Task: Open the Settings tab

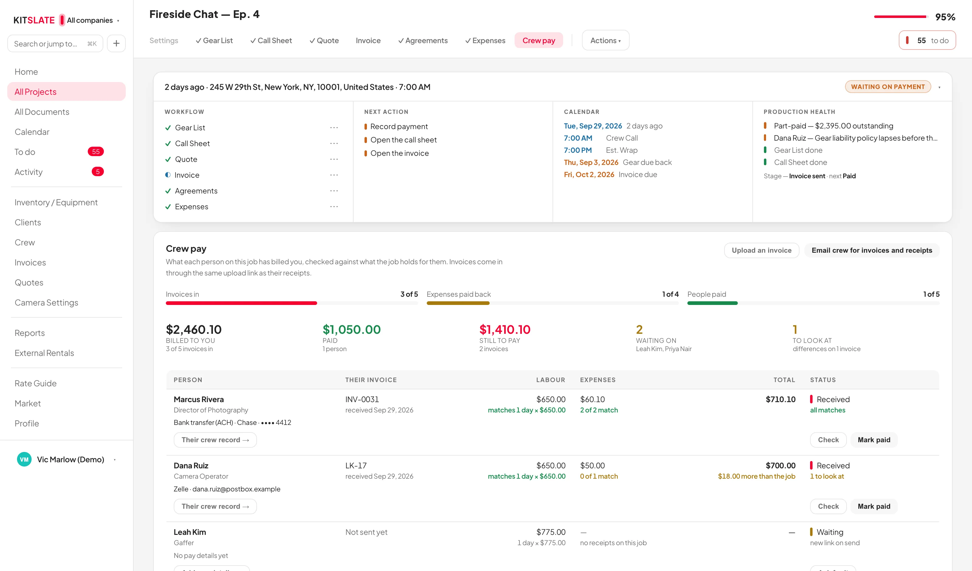Action: point(164,40)
